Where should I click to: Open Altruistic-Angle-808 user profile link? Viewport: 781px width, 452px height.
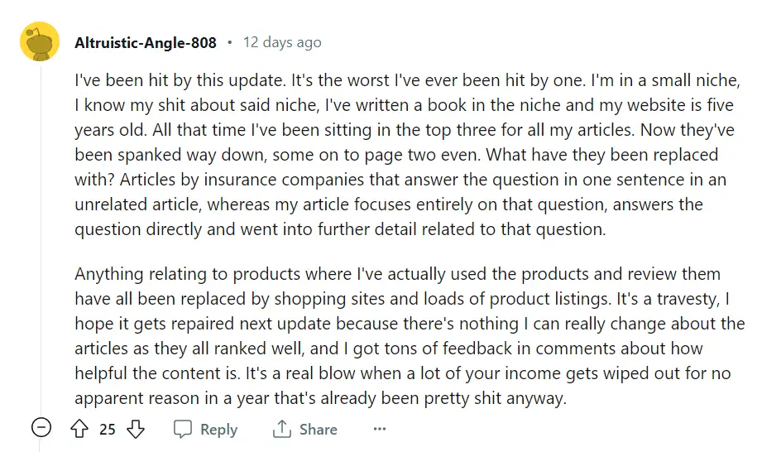[146, 43]
